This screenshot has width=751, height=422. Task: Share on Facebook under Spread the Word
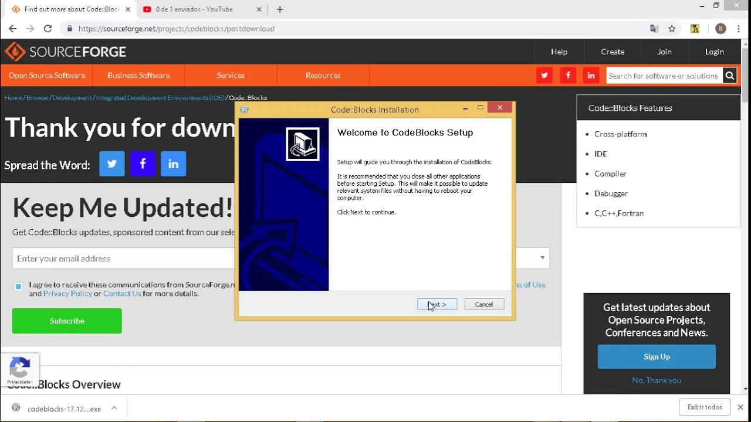tap(143, 164)
